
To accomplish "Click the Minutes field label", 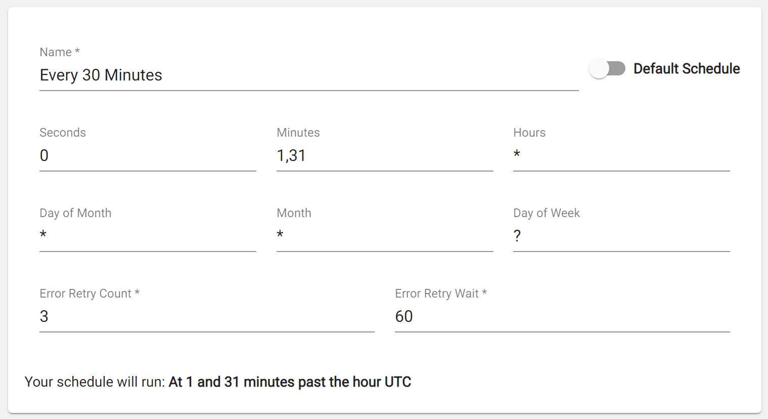I will pyautogui.click(x=298, y=133).
